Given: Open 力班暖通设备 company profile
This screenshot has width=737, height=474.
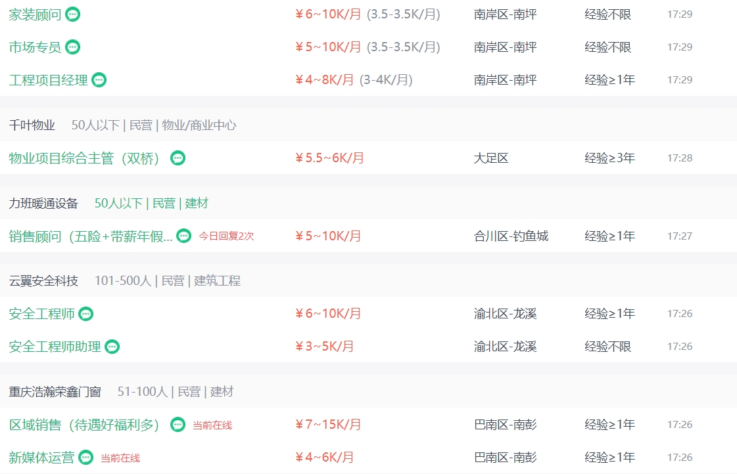Looking at the screenshot, I should [43, 203].
